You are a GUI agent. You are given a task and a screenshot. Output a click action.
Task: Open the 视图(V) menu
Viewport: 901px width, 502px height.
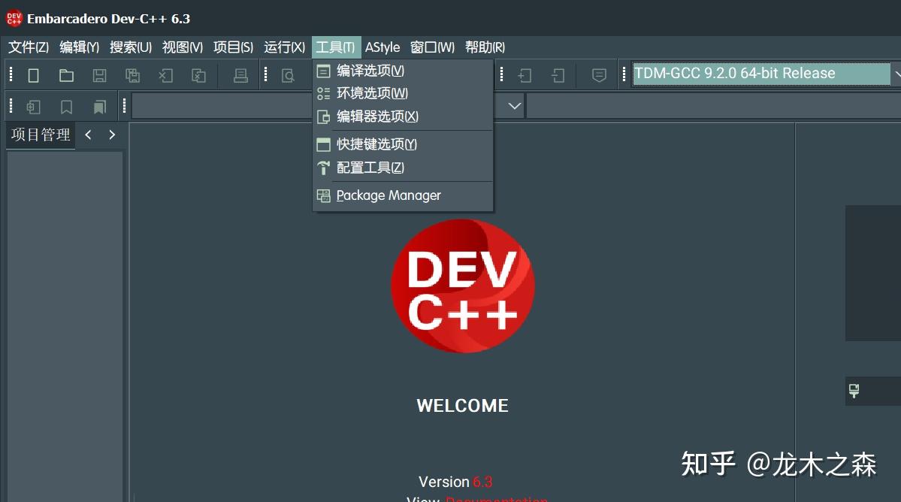(x=182, y=47)
